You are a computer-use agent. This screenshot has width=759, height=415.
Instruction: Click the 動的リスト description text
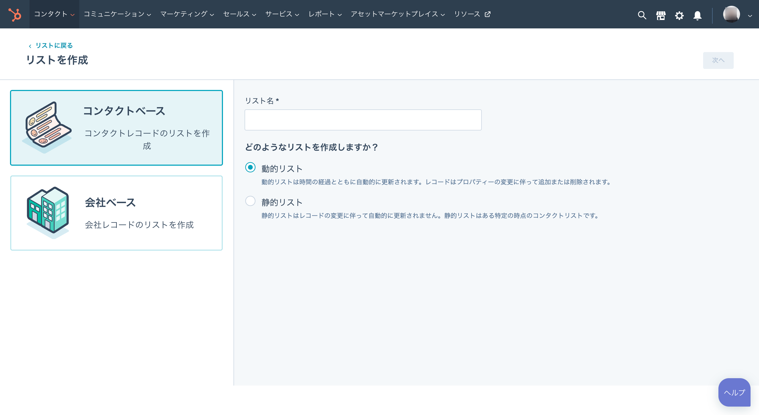click(436, 182)
